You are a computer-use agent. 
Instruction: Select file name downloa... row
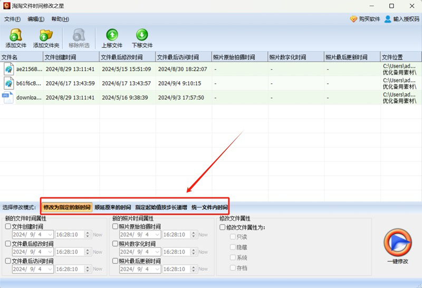point(29,98)
